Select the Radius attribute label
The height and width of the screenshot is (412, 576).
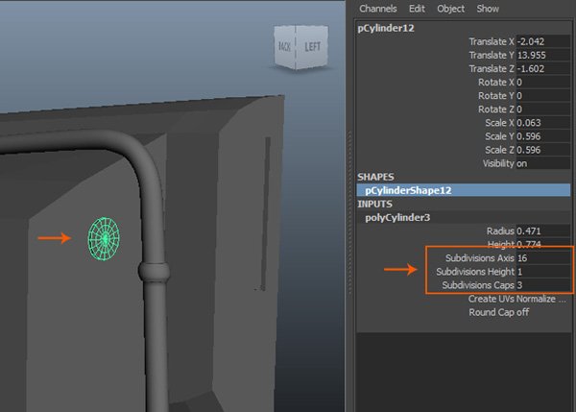coord(500,231)
